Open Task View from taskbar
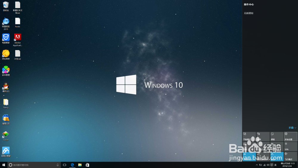The image size is (298, 168). [x=65, y=165]
